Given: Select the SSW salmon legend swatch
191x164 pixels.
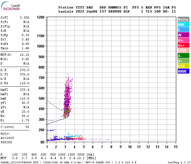Looking at the screenshot, I should click(183, 51).
